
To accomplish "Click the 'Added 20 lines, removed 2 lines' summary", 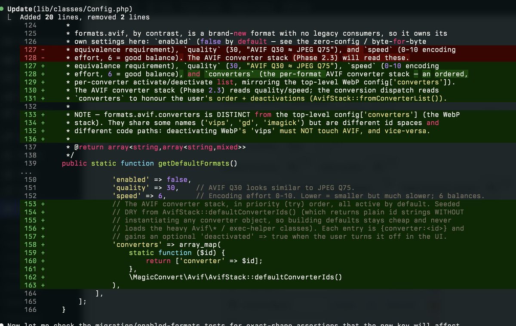I will coord(85,17).
